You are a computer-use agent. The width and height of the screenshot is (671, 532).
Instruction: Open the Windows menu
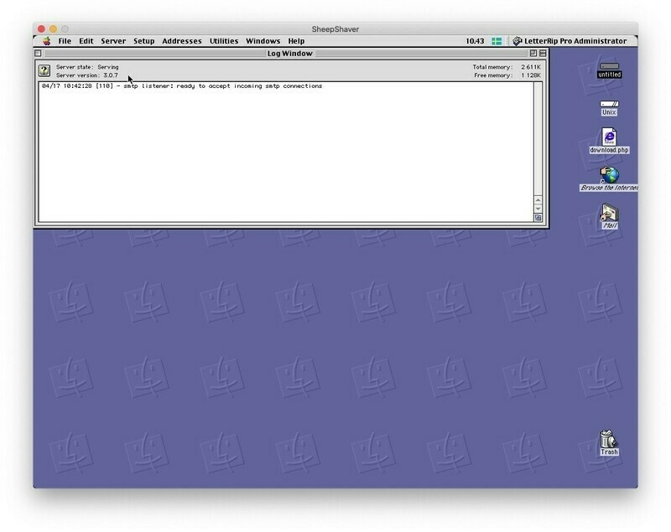point(263,41)
